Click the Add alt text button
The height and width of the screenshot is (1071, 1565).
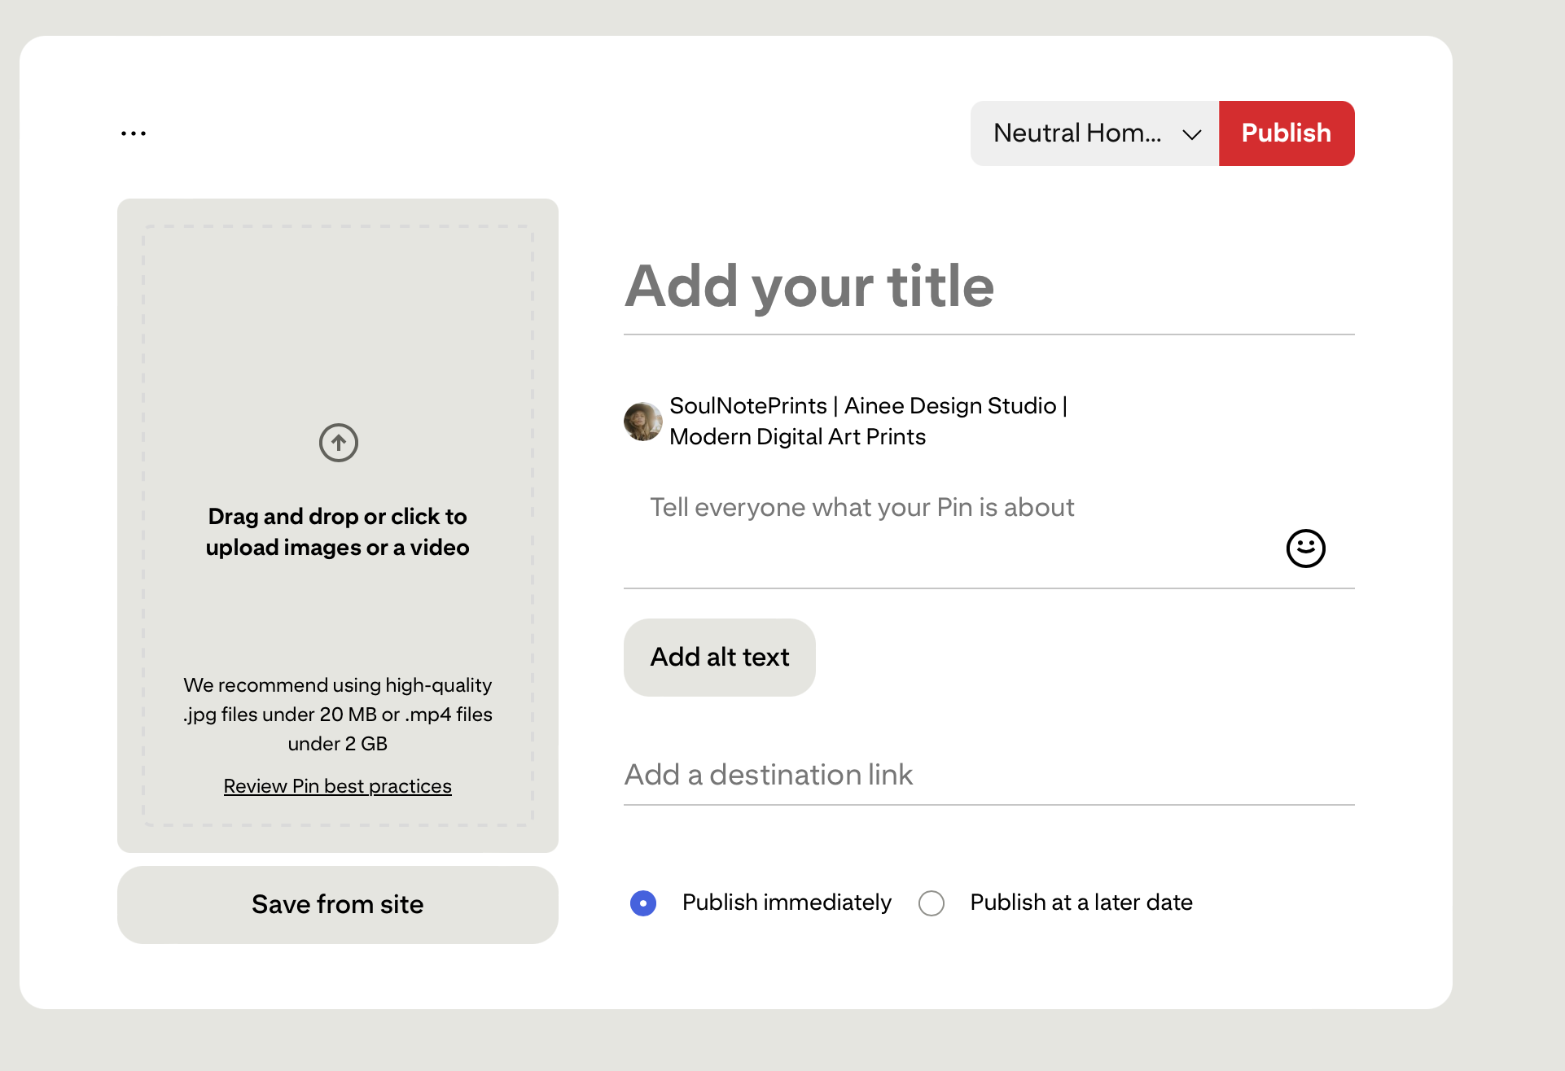720,658
